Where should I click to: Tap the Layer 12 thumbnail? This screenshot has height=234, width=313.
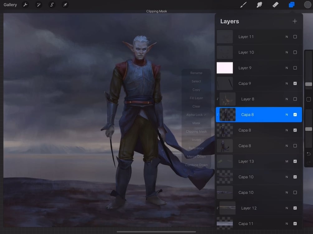point(228,208)
